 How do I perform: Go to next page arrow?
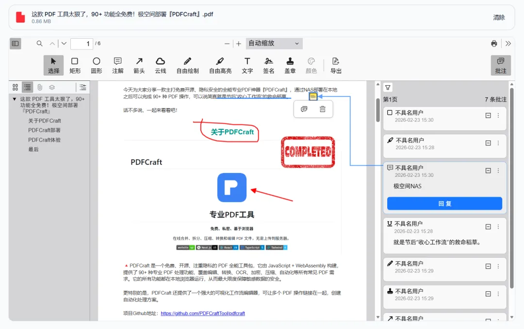pyautogui.click(x=64, y=44)
